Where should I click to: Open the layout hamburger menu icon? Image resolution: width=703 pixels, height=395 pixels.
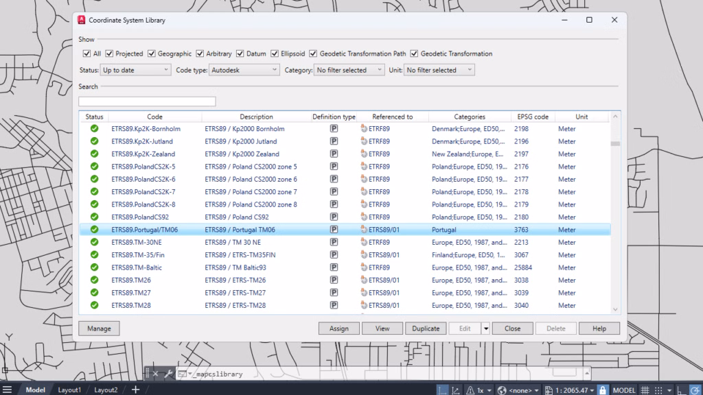(7, 390)
